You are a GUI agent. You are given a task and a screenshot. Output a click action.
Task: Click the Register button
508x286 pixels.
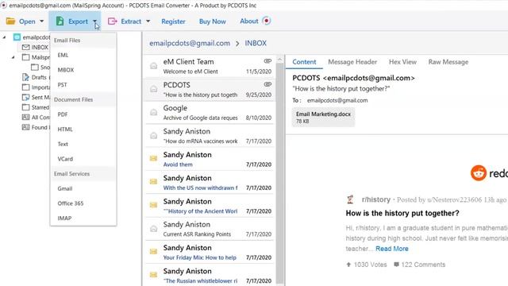pos(173,21)
